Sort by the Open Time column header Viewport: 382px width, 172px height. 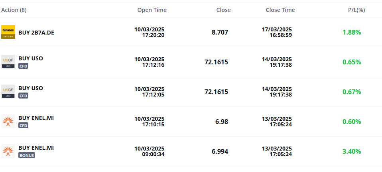(152, 10)
